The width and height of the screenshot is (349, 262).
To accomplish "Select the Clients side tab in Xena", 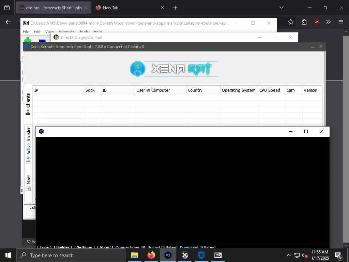I will click(x=28, y=104).
